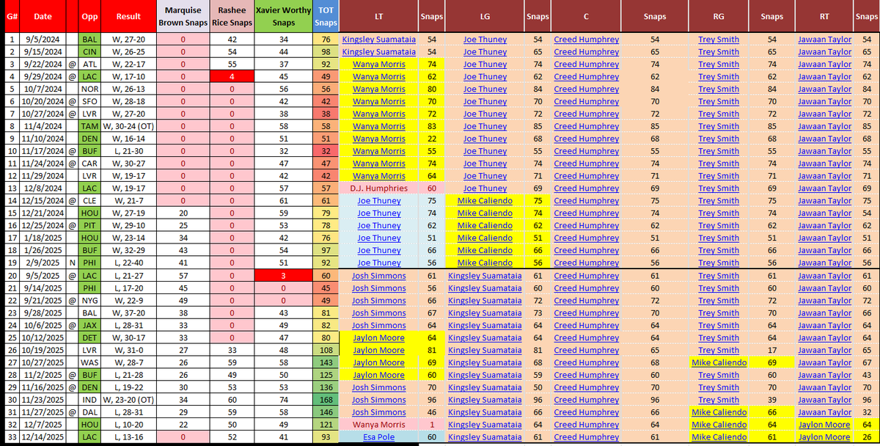Select the date 12/25/2024

43,226
